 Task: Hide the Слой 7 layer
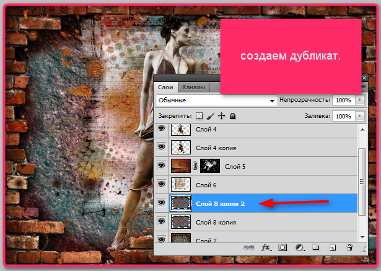[161, 239]
